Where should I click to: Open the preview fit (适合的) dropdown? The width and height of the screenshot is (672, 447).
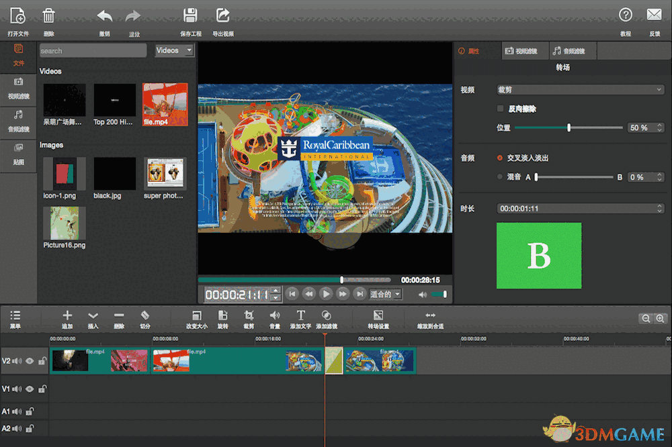(x=385, y=294)
